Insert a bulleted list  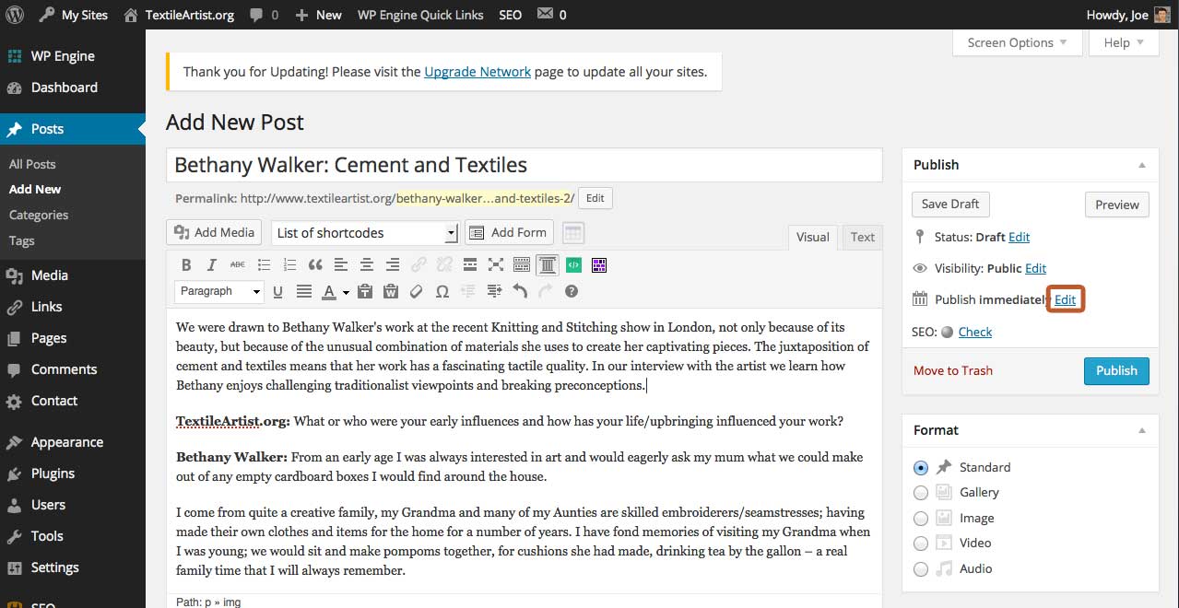tap(264, 265)
